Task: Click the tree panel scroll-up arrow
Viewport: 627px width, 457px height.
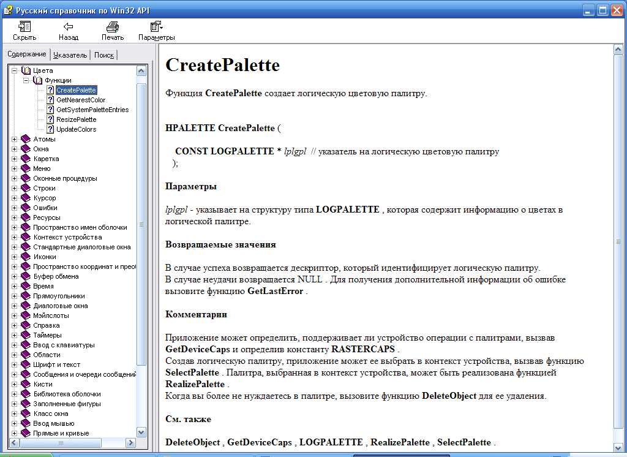Action: 141,71
